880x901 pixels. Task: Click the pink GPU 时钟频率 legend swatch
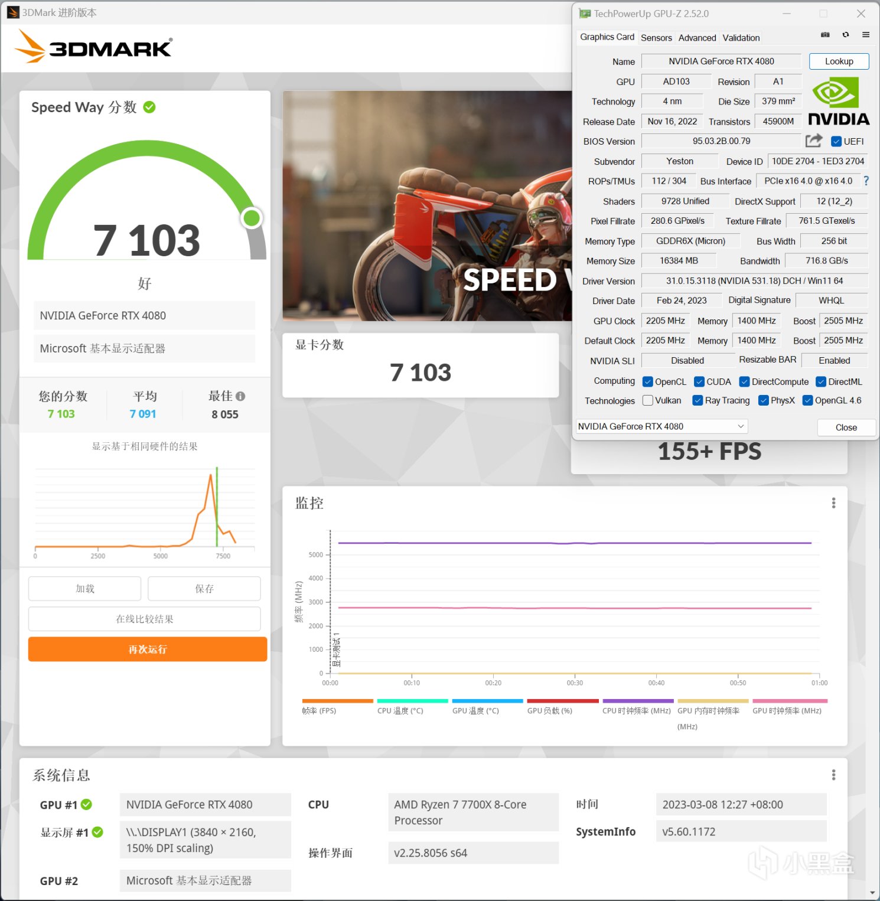(790, 701)
